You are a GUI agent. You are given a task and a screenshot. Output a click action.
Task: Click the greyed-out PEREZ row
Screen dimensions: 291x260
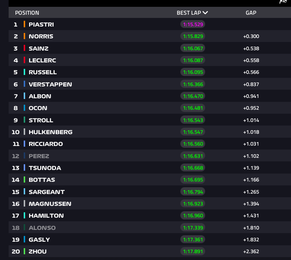pos(150,156)
